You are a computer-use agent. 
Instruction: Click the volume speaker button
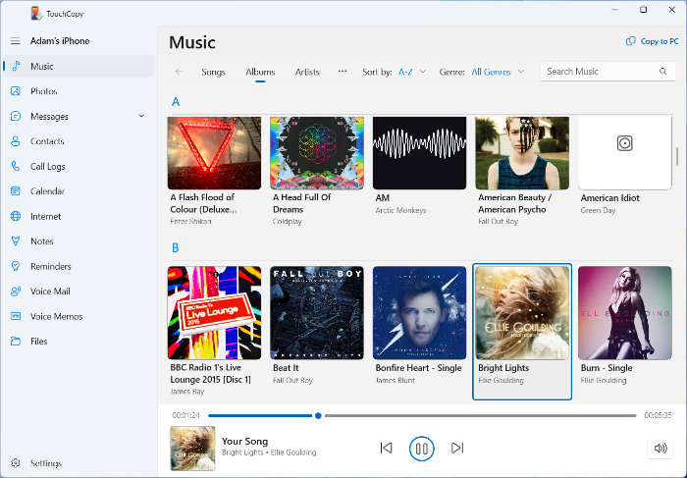[661, 448]
